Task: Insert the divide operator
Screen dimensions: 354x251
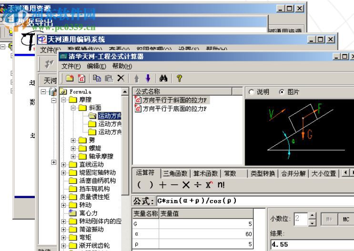Action: [x=198, y=185]
